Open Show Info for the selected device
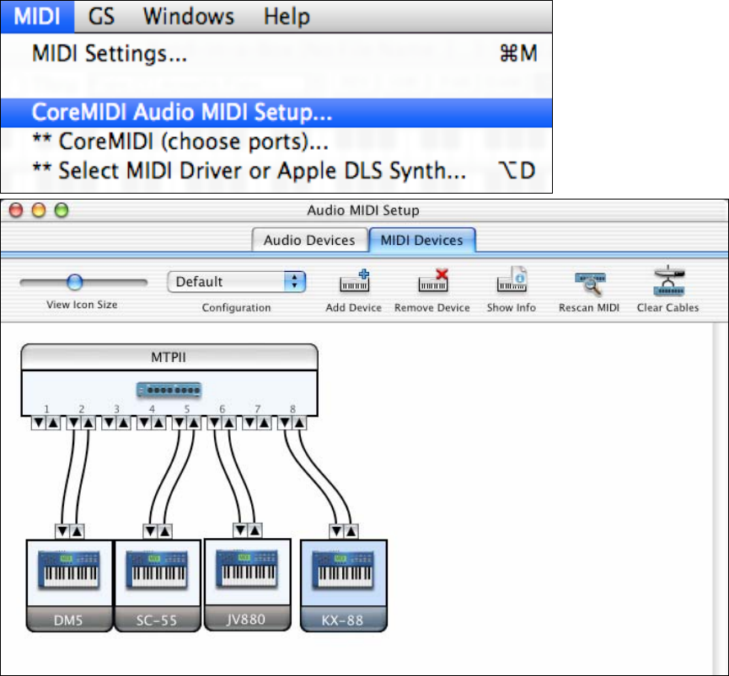 pyautogui.click(x=511, y=283)
